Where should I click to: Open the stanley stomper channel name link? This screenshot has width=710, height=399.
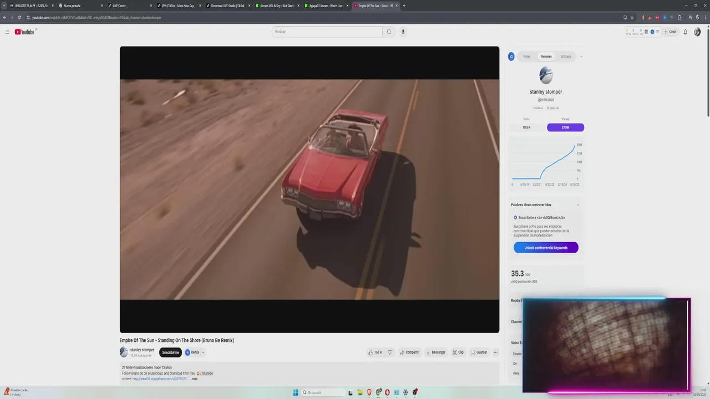[142, 350]
